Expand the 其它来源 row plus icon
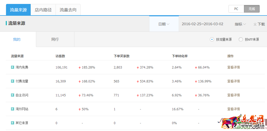Viewport: 267px width, 131px height. (12, 123)
